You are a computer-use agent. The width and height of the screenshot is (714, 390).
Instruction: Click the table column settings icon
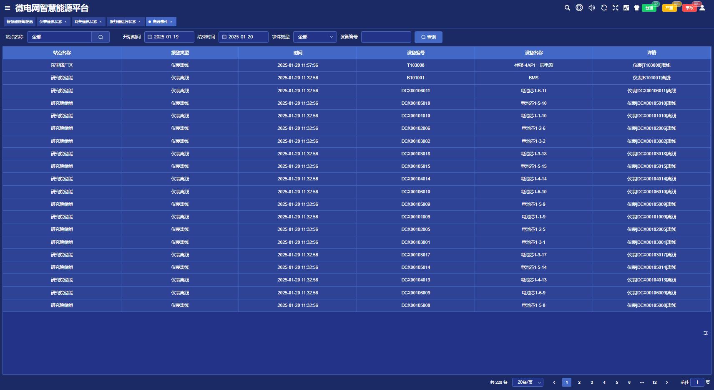click(x=705, y=333)
